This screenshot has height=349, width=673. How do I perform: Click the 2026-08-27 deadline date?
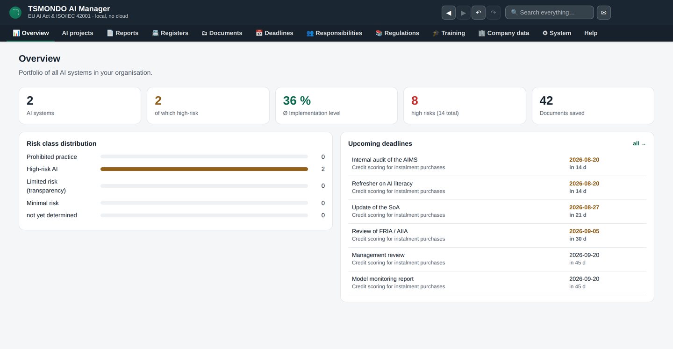[x=584, y=207]
